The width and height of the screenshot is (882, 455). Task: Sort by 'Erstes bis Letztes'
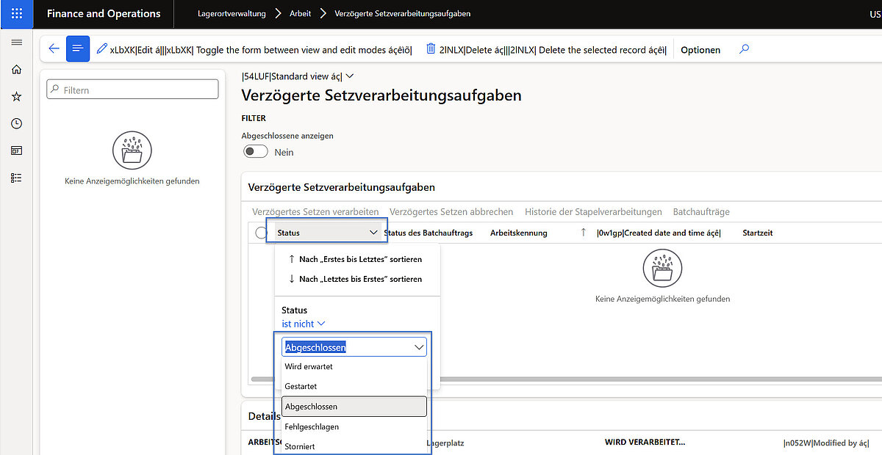tap(359, 259)
